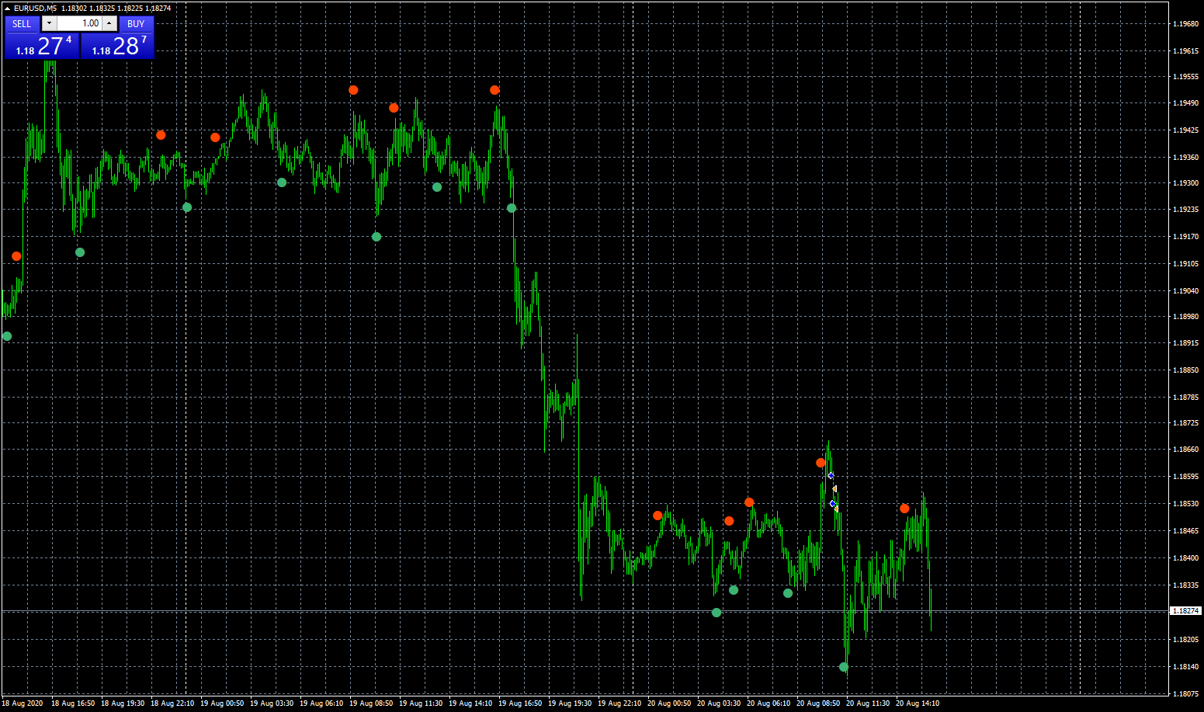1204x712 pixels.
Task: Click the EURUSD,M5 chart title text
Action: tap(35, 9)
